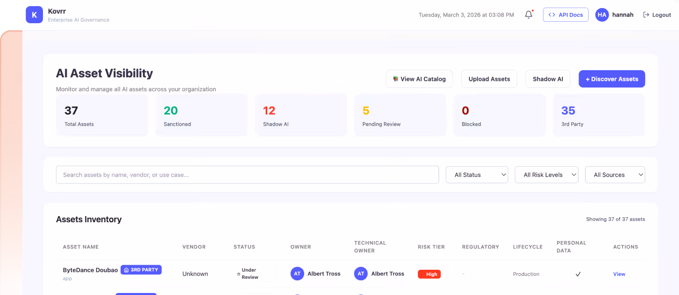Viewport: 679px width, 295px height.
Task: Click the hannah username
Action: click(622, 15)
